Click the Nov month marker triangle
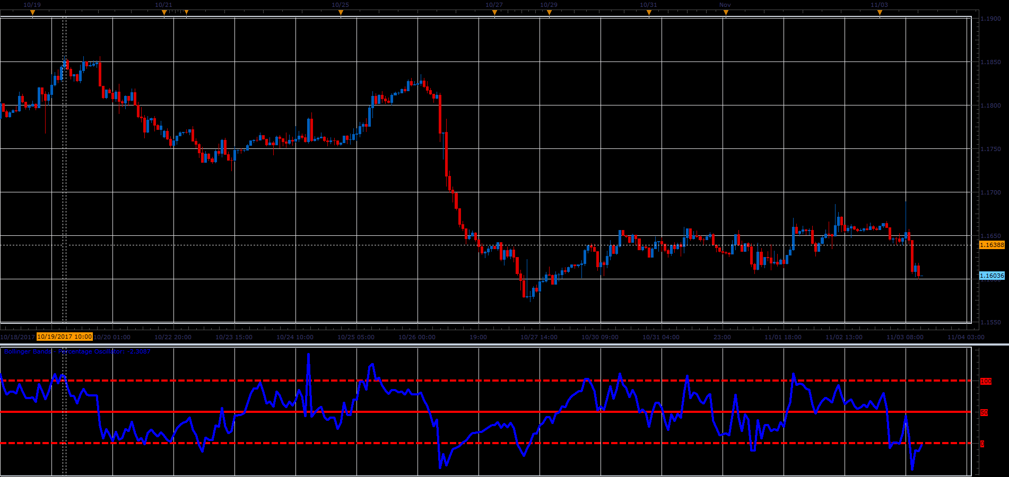The image size is (1009, 477). click(726, 12)
